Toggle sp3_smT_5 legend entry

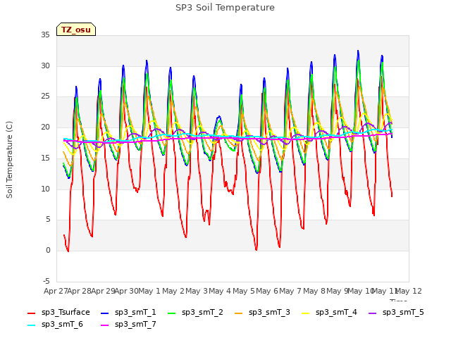(x=396, y=313)
